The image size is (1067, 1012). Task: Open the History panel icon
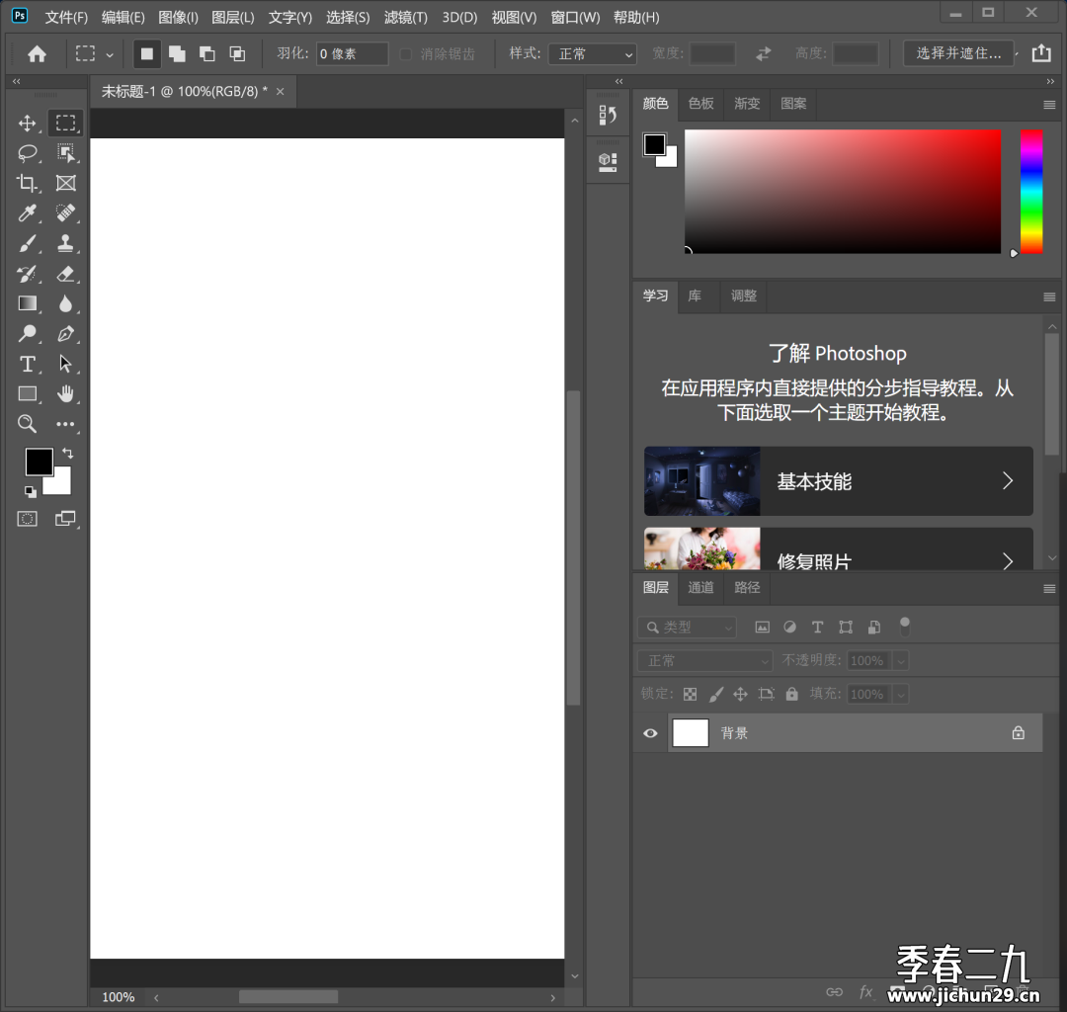click(x=608, y=115)
